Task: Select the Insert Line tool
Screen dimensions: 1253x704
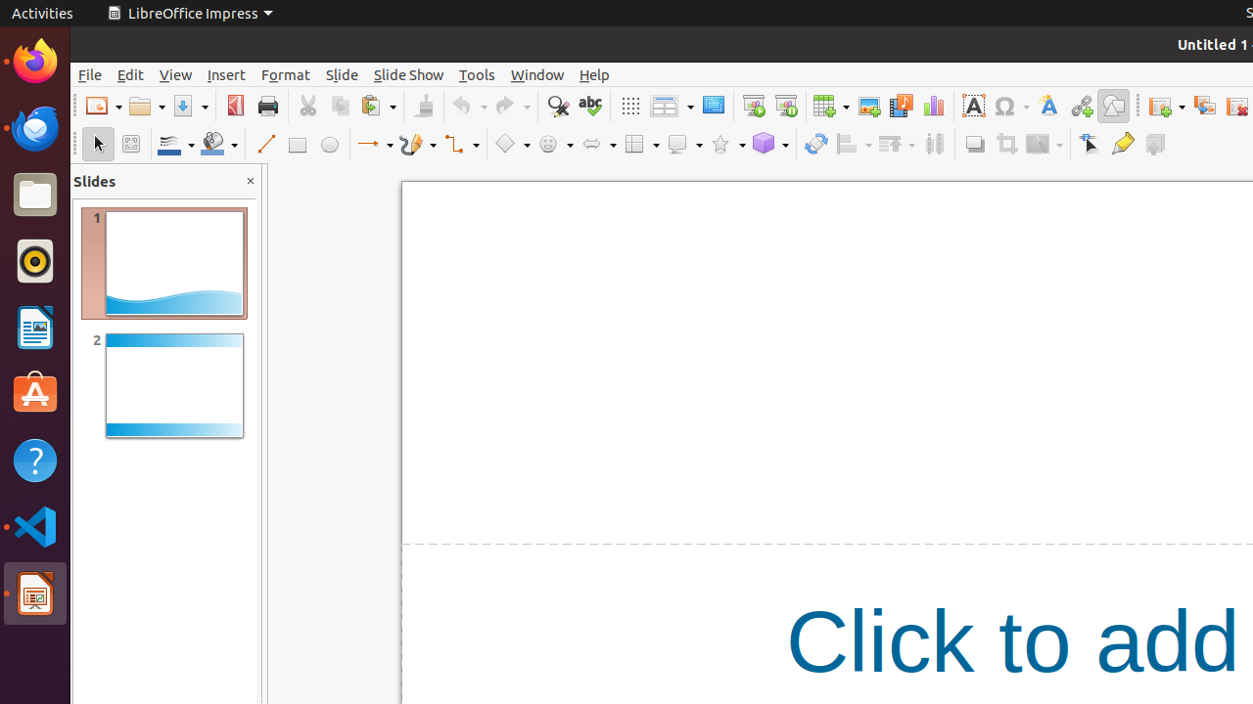Action: tap(265, 144)
